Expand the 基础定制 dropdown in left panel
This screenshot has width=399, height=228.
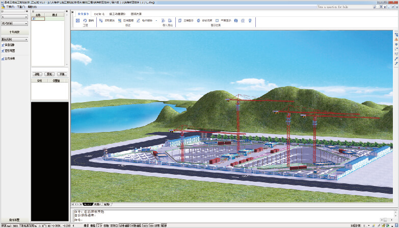click(15, 39)
